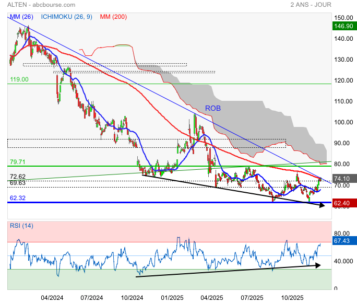This screenshot has height=303, width=357.
Task: Click the 69.63 level label
Action: coord(18,183)
